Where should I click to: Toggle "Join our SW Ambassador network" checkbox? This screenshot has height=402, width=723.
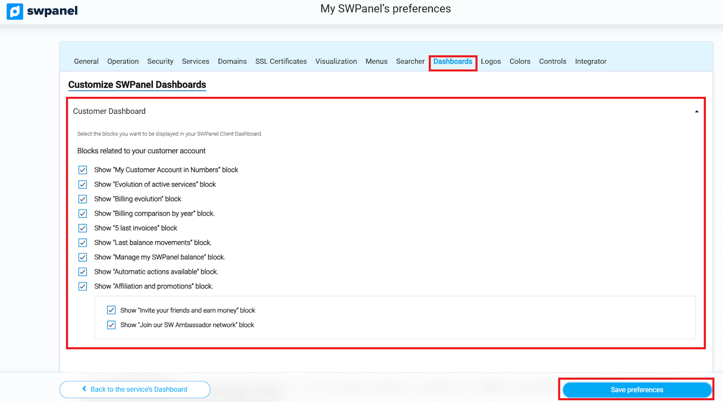[111, 325]
